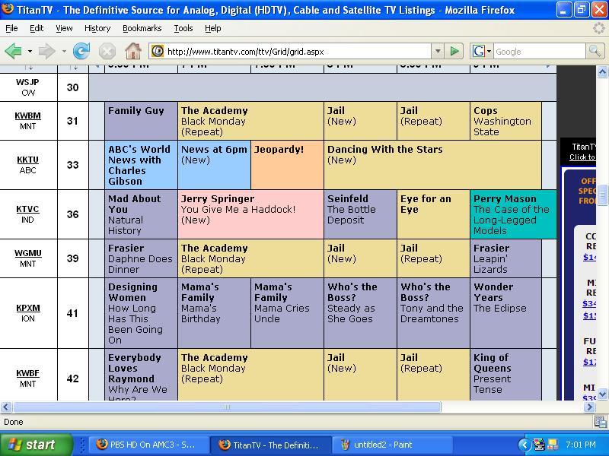Open the Back history dropdown arrow

coord(30,51)
